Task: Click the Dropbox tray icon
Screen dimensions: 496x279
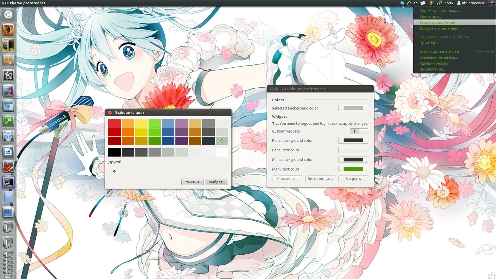Action: [x=402, y=3]
